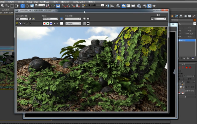This screenshot has height=124, width=197.
Task: Activate the Select and Rotate tool
Action: point(27,6)
